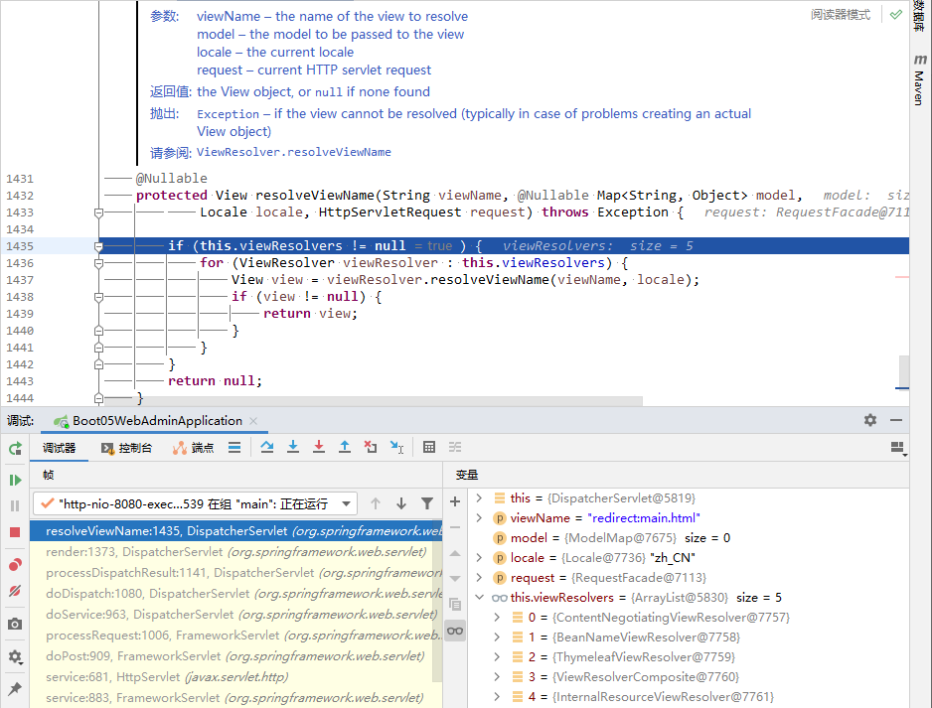Expand the viewName variable
Screen dimensions: 932x708
point(480,518)
